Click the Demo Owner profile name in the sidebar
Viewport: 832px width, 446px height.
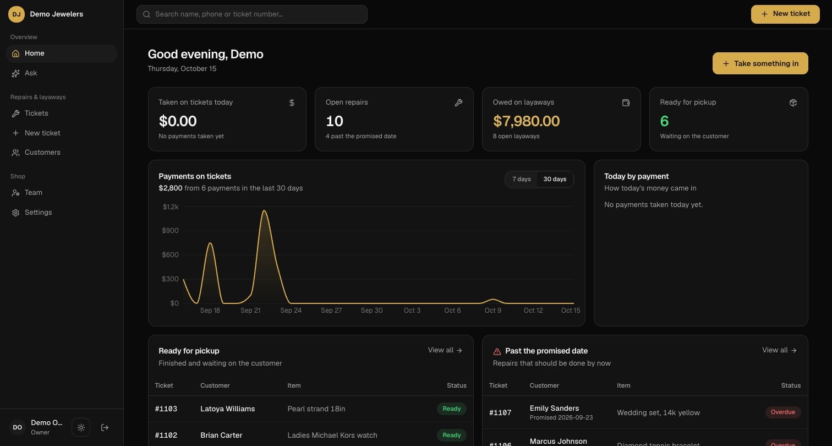pyautogui.click(x=47, y=423)
